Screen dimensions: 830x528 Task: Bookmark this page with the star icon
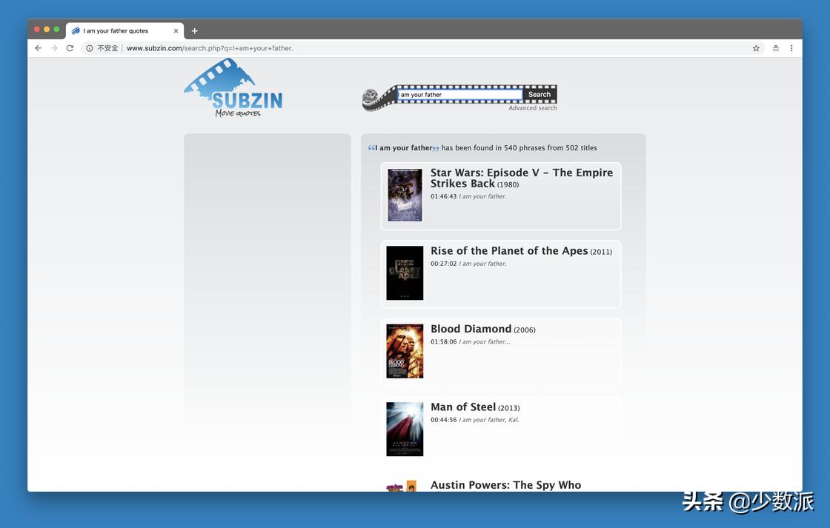756,48
